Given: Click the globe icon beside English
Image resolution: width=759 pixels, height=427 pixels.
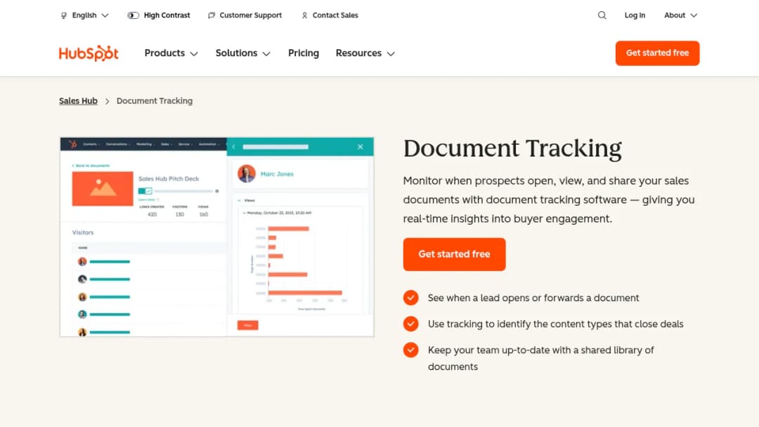Looking at the screenshot, I should point(63,15).
